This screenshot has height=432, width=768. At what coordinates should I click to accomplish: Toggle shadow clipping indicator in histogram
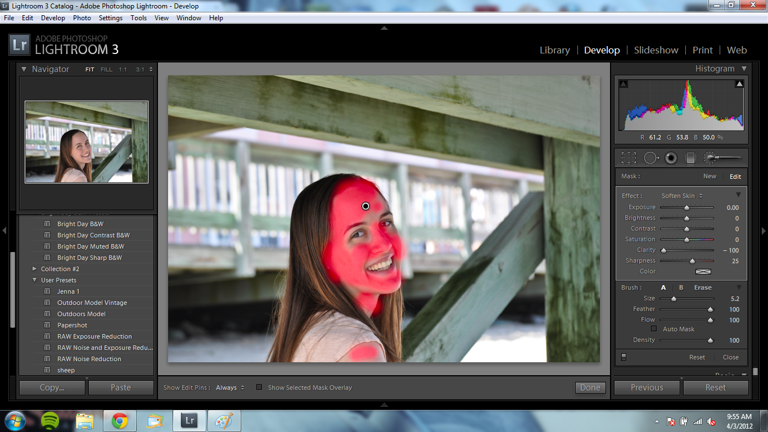point(623,84)
